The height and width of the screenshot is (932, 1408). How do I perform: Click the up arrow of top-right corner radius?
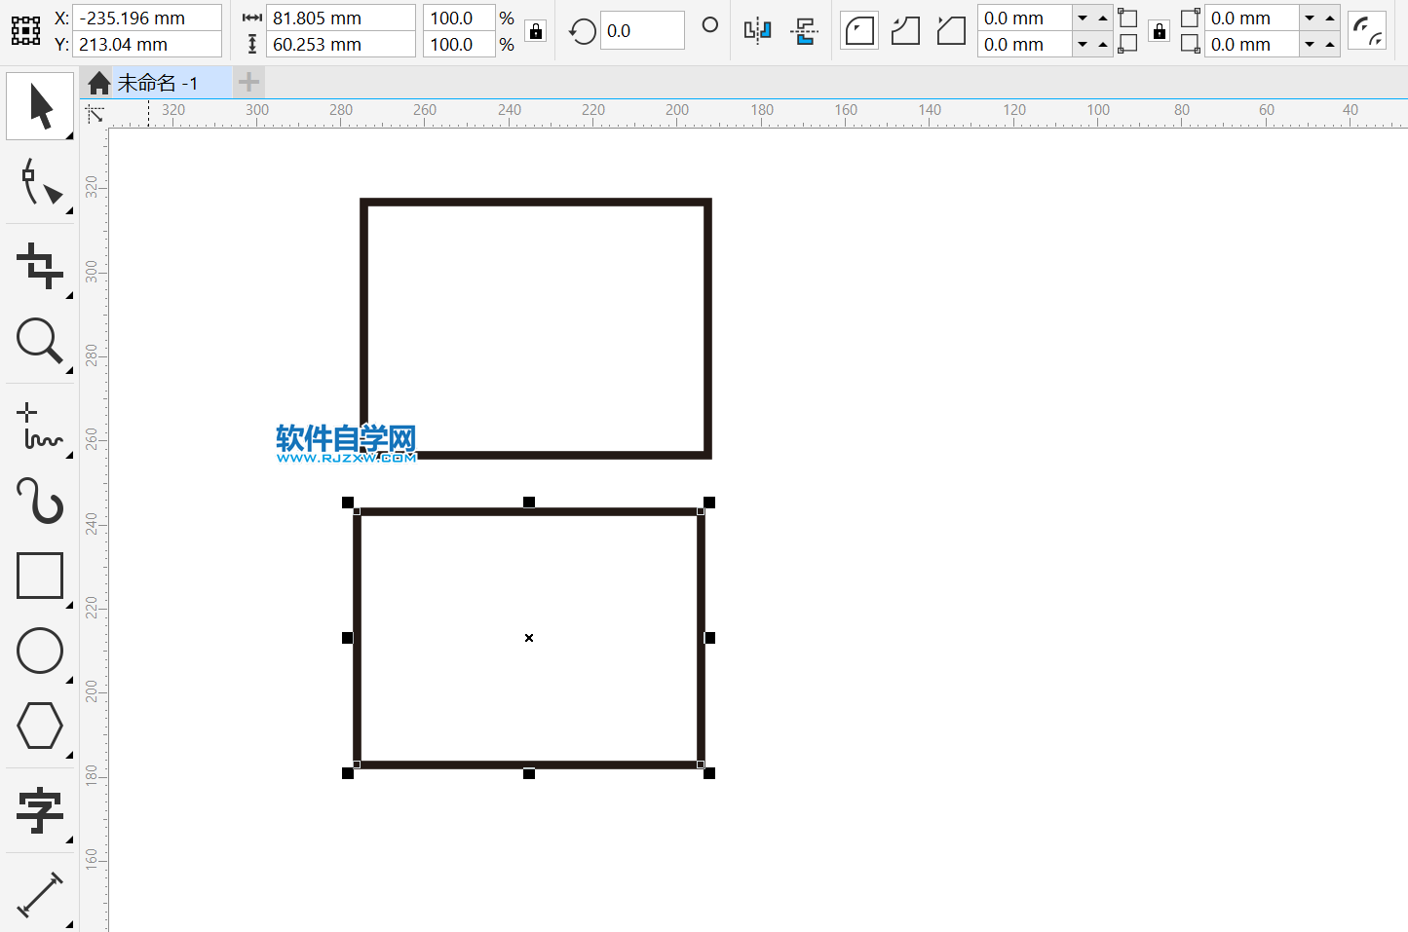click(1330, 19)
